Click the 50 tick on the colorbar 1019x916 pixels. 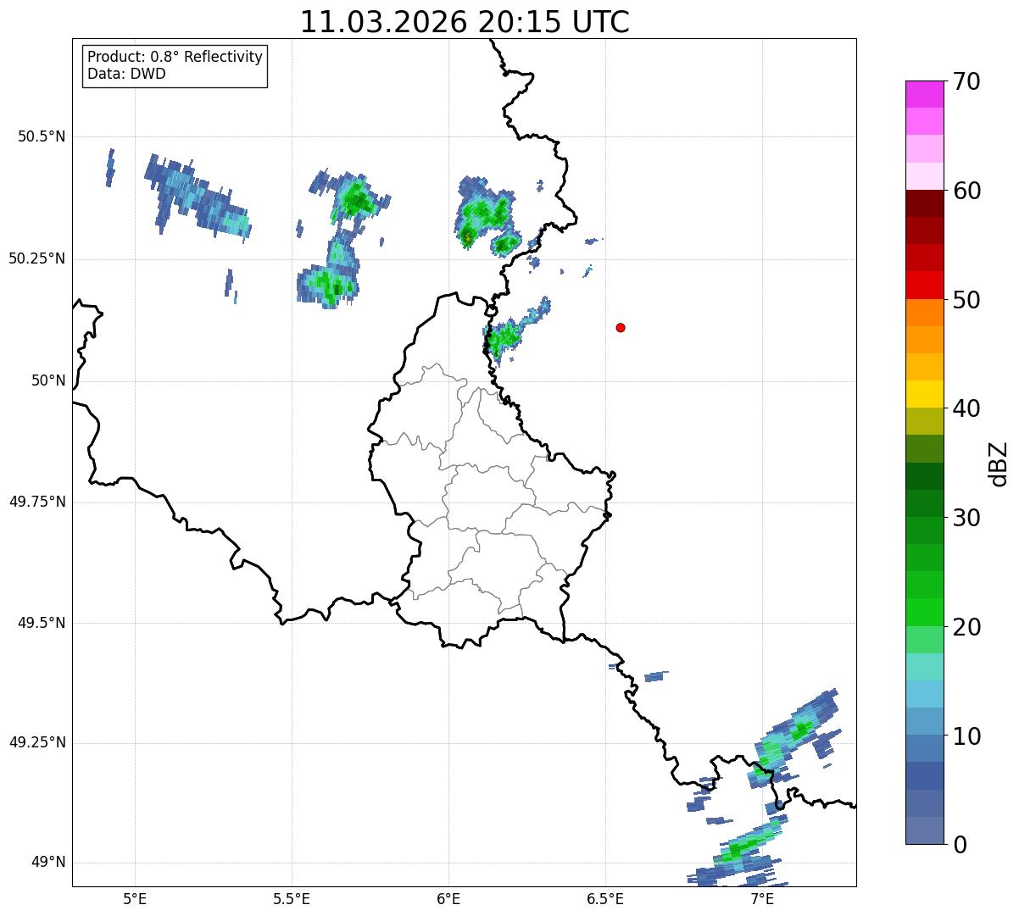pyautogui.click(x=966, y=300)
